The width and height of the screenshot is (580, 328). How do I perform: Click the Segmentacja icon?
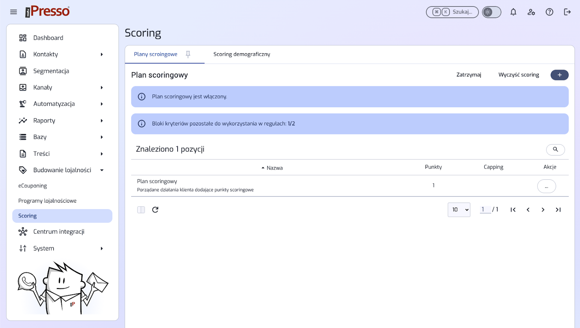pyautogui.click(x=23, y=71)
